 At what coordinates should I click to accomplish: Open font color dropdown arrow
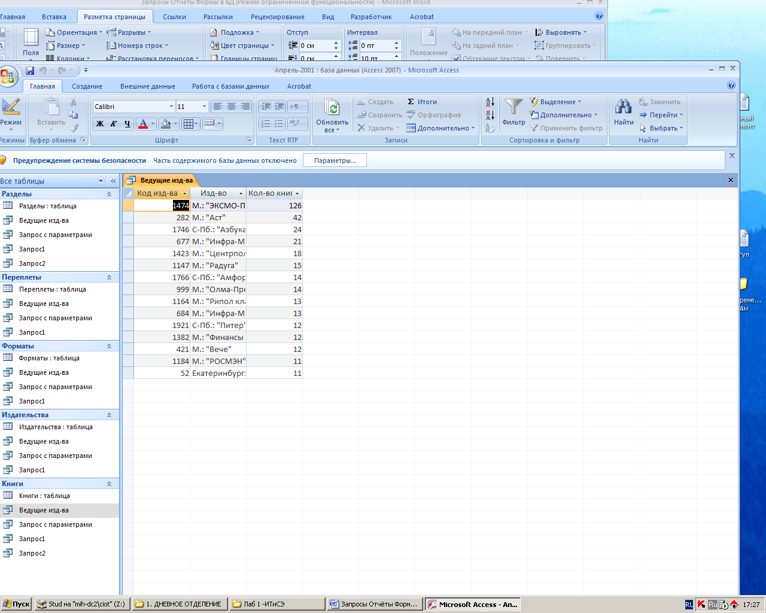153,124
